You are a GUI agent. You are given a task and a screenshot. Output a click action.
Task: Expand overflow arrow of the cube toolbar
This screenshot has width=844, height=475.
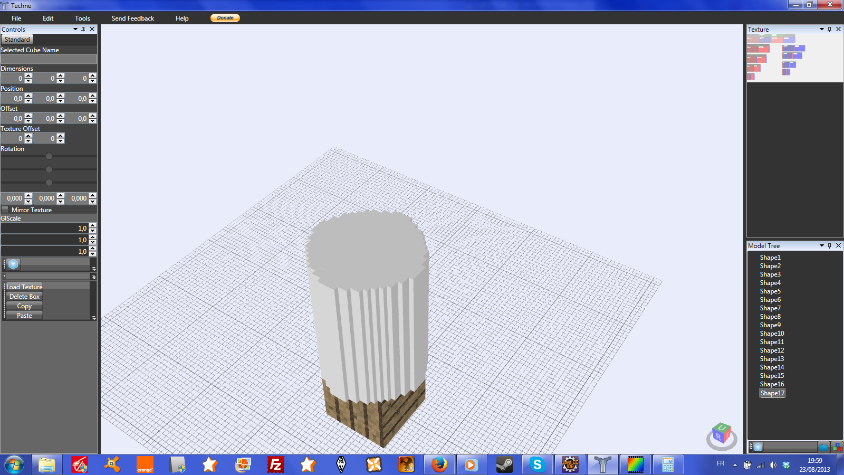click(94, 269)
